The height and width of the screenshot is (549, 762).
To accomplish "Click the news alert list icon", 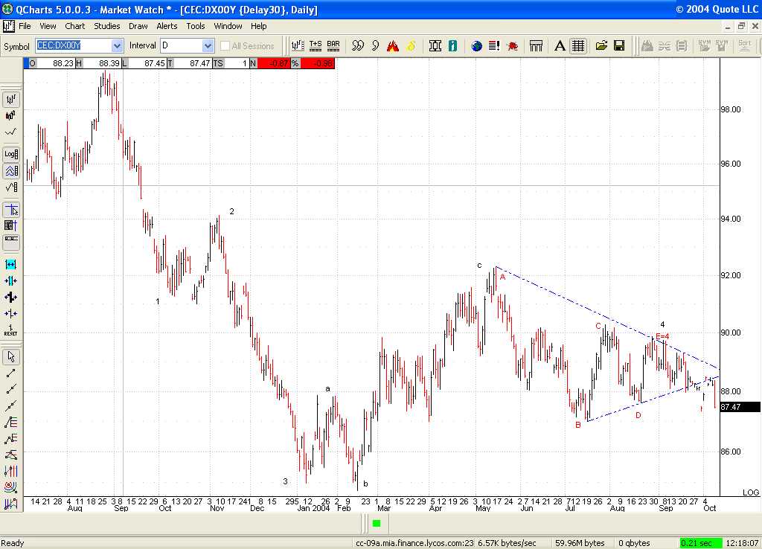I will tap(494, 46).
